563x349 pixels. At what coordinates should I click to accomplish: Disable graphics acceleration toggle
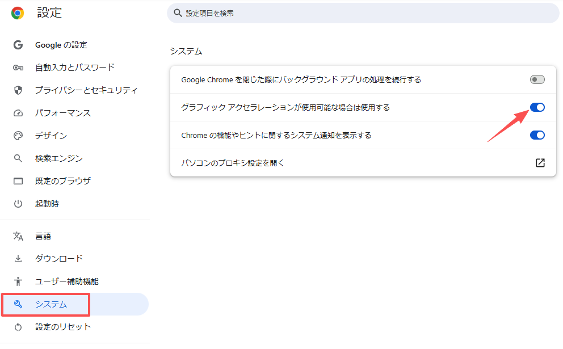pos(537,107)
